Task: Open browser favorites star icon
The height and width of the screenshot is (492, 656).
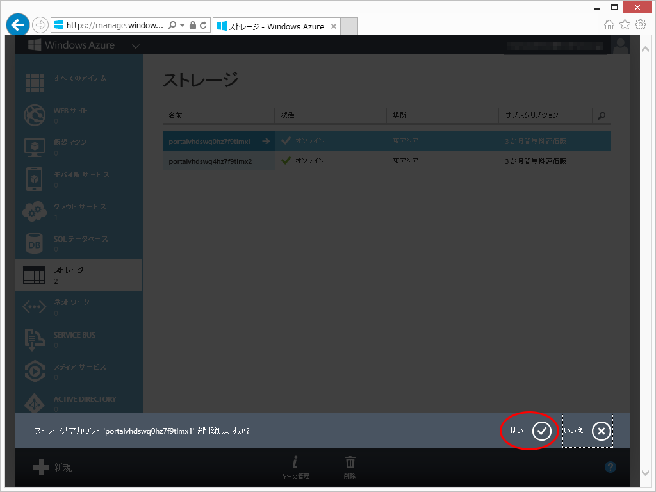Action: click(x=625, y=25)
